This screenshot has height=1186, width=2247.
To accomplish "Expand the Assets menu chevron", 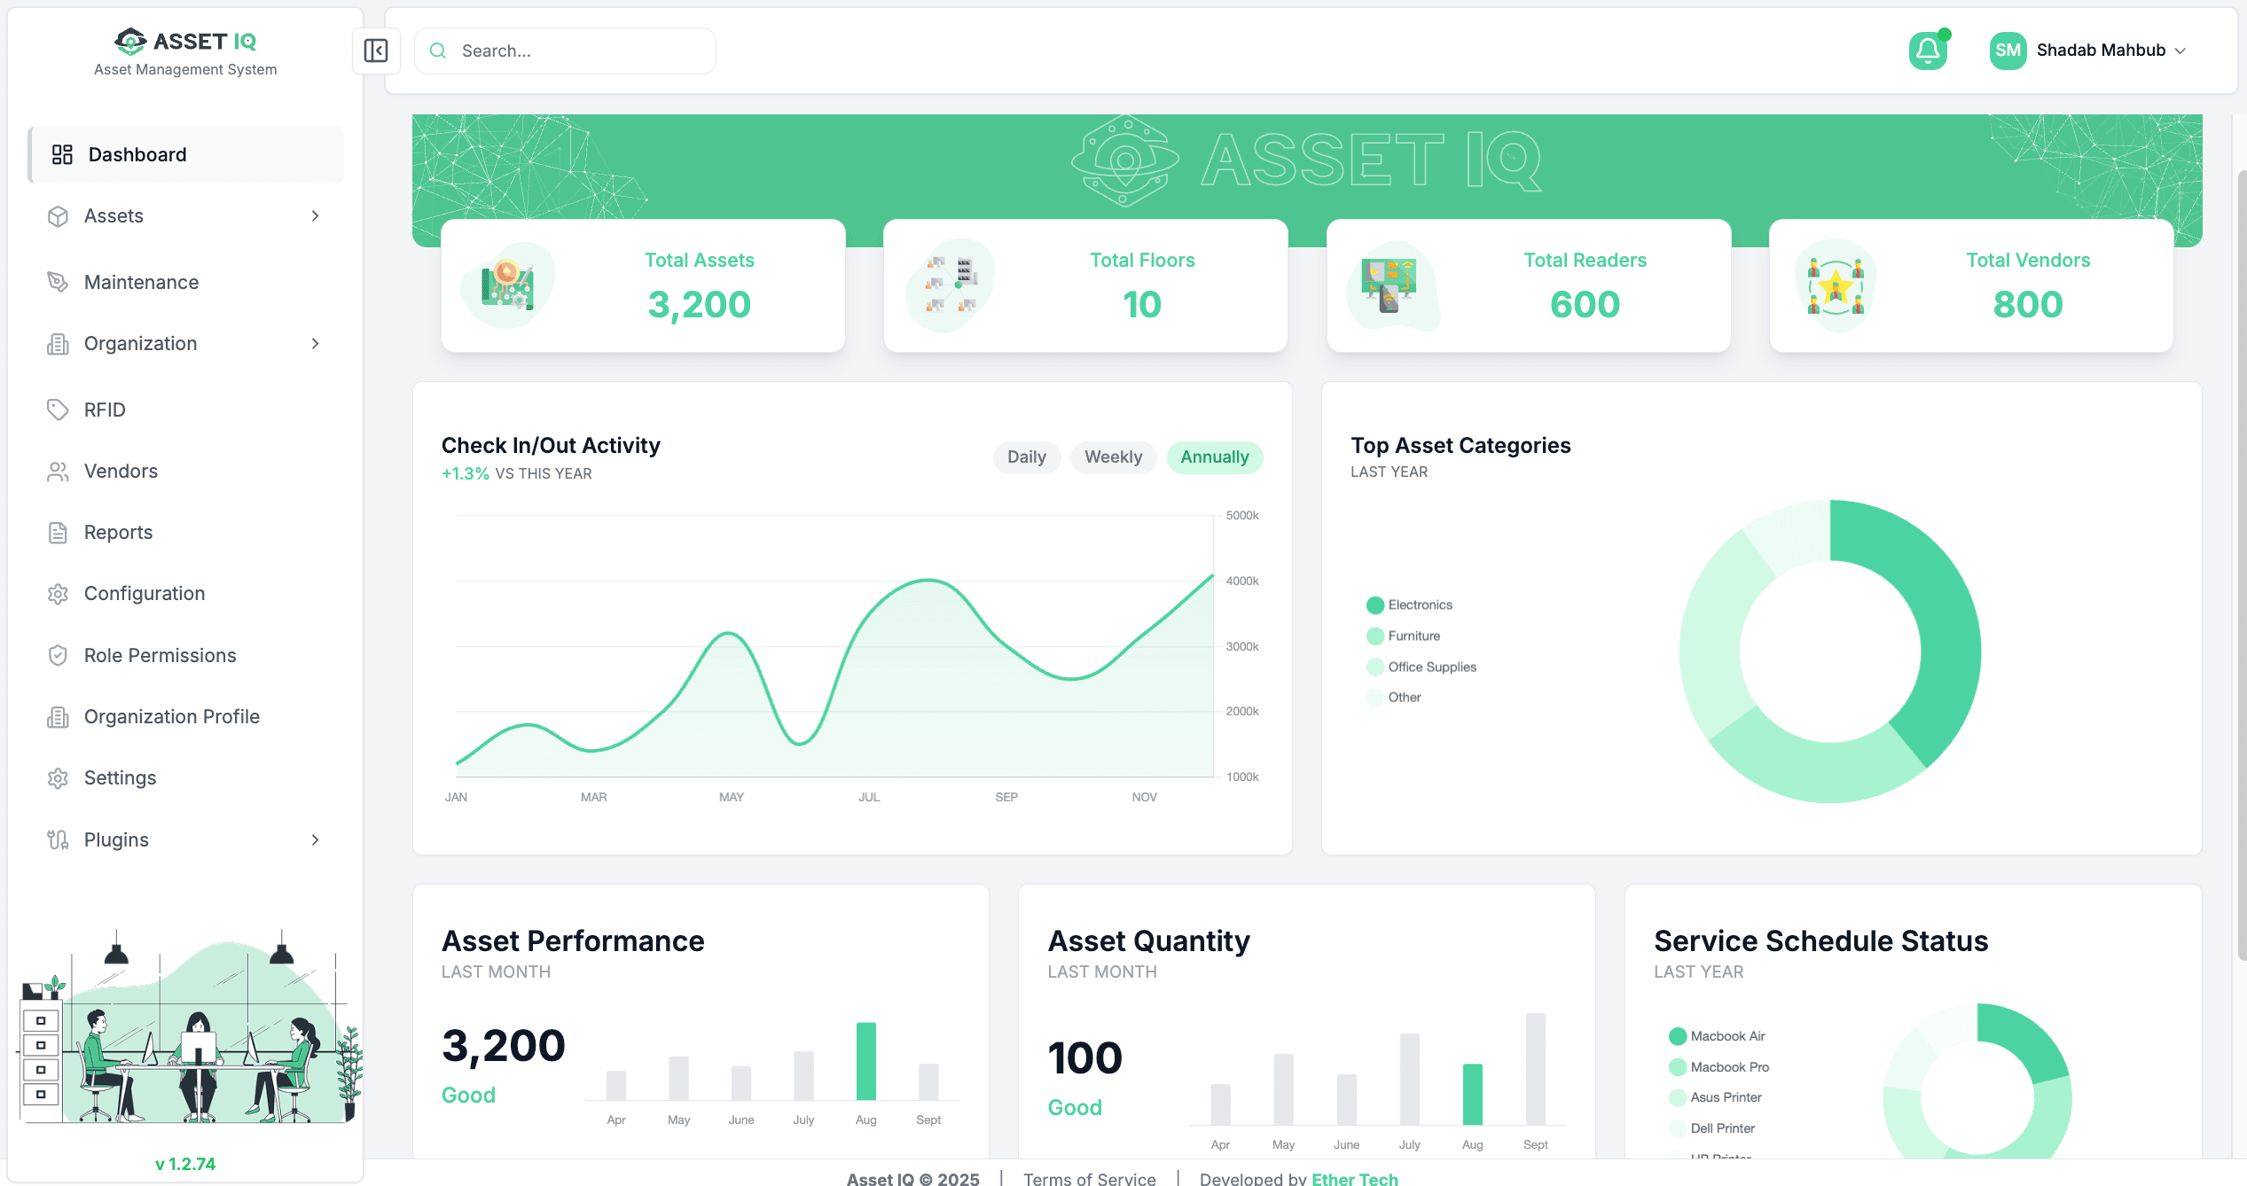I will tap(316, 215).
